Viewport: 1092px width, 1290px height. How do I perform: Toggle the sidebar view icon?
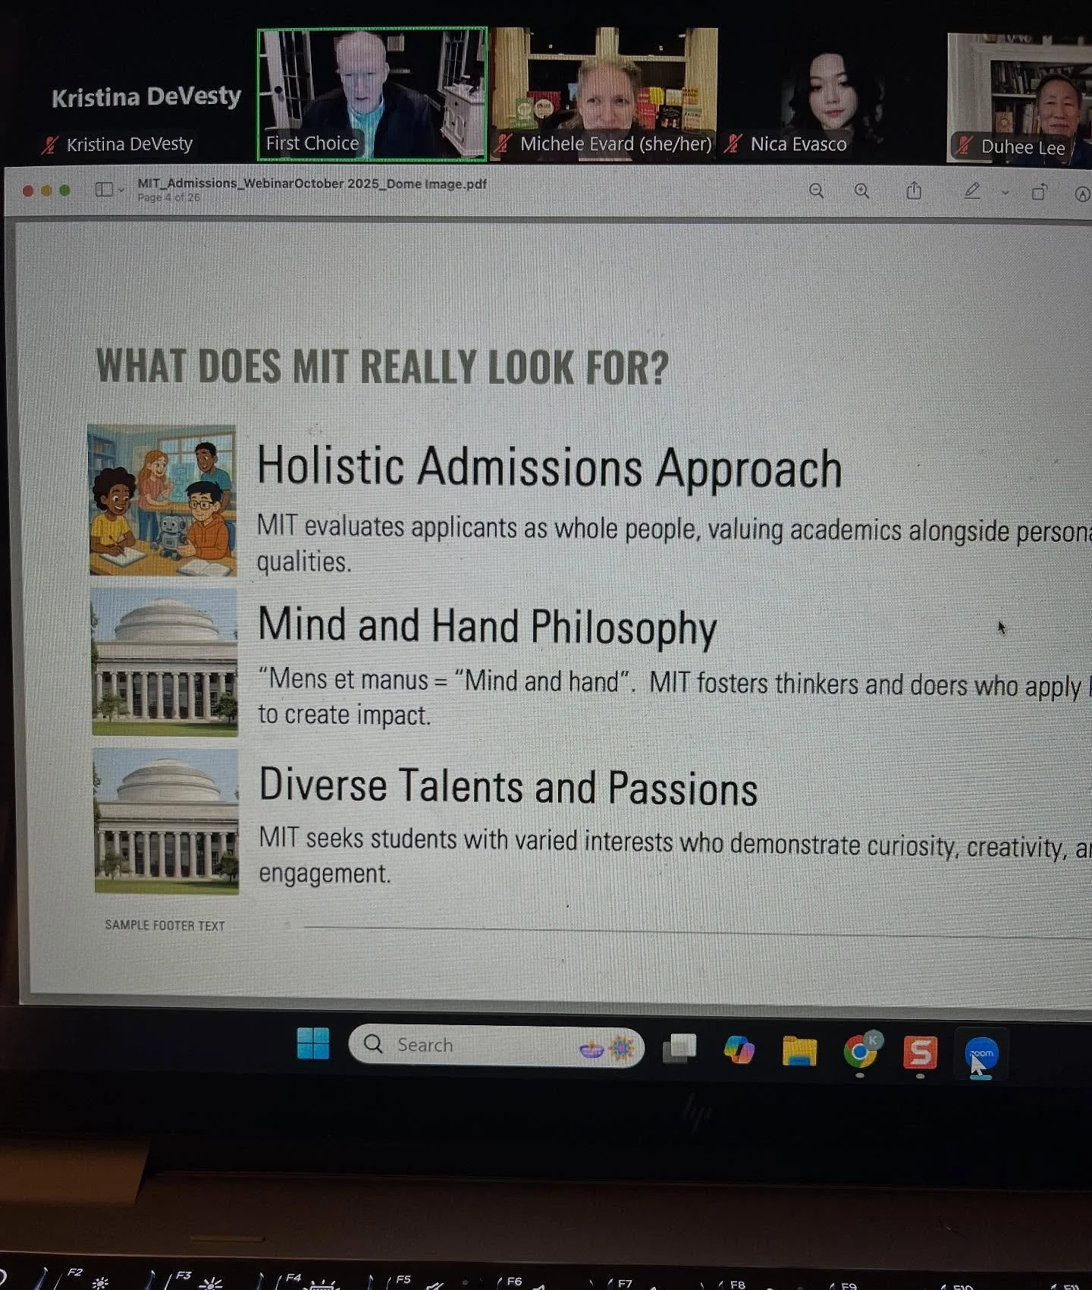coord(104,189)
